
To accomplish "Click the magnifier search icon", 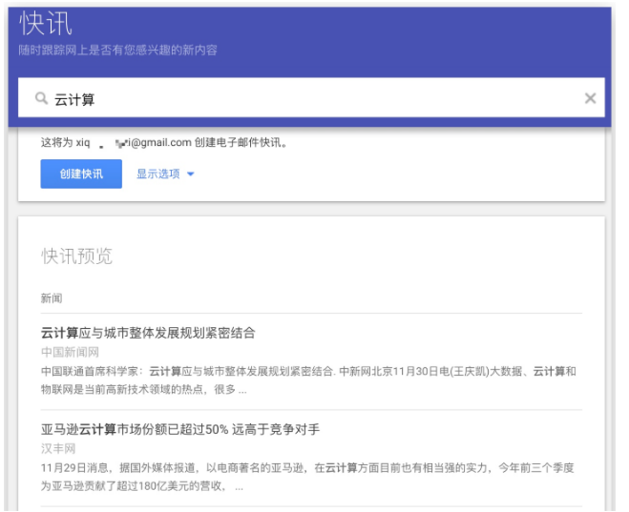I will (x=41, y=99).
